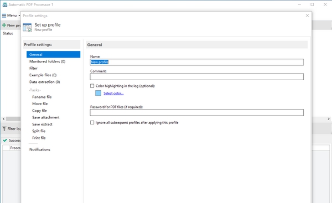Screen dimensions: 332x203
Task: Select the Split file task
Action: click(x=39, y=131)
